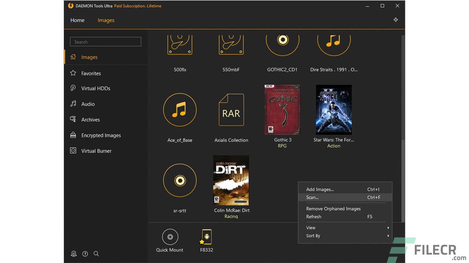Click the license badge icon bottom left

(x=74, y=254)
